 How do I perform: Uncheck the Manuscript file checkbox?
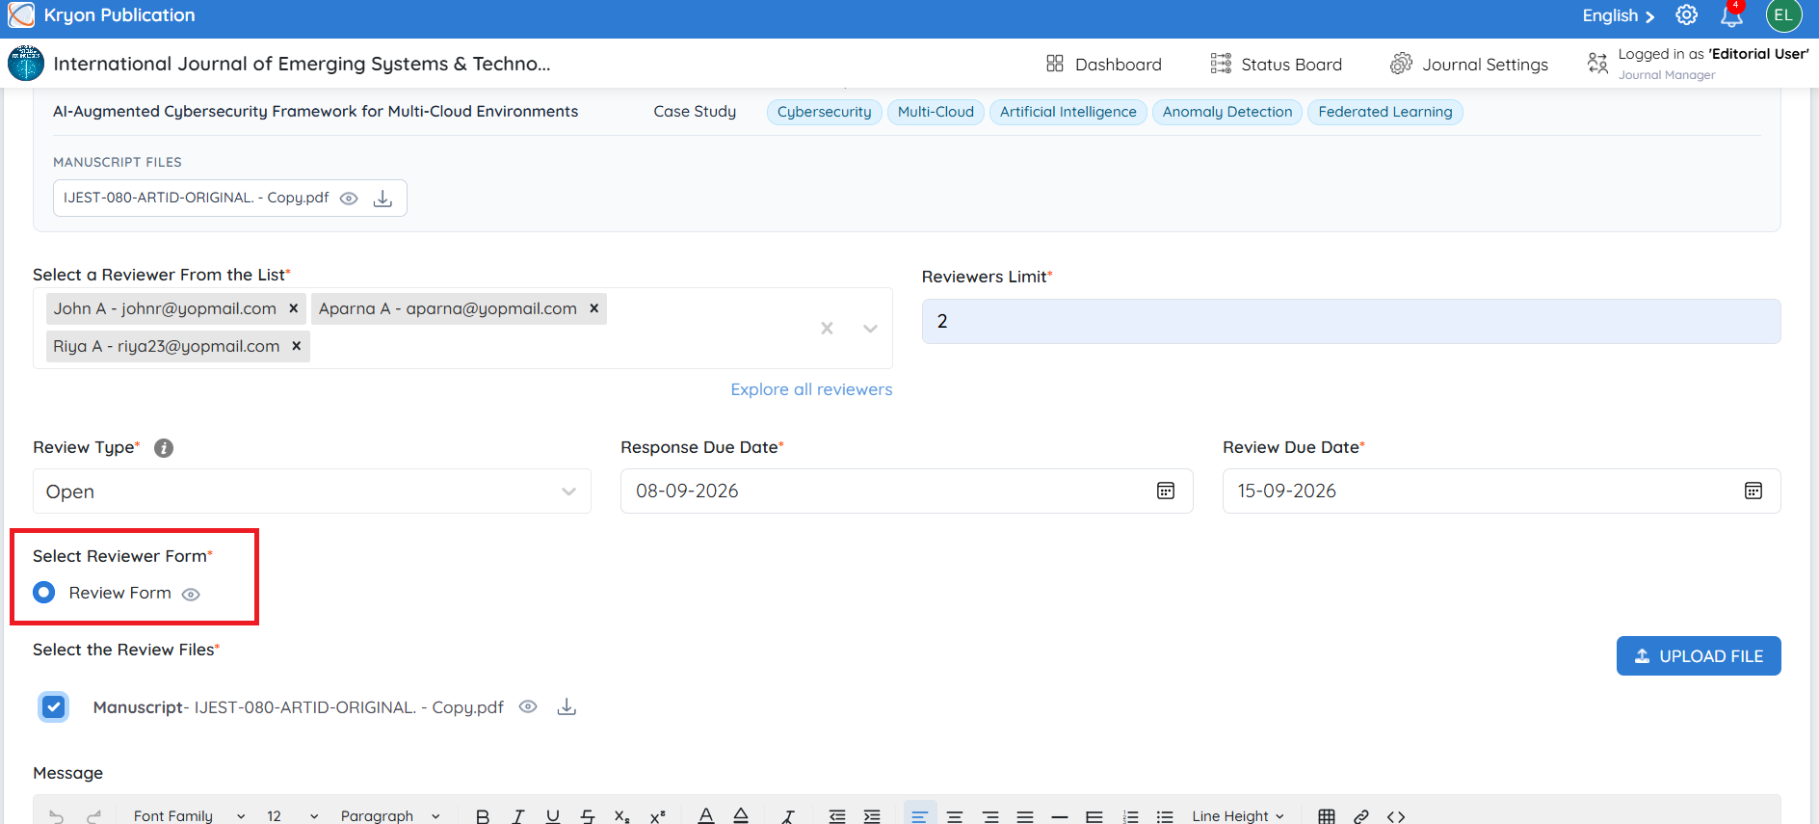(54, 706)
